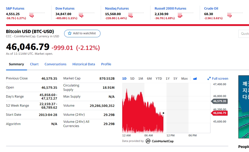Click the Quote lookup search field
The image size is (249, 152).
(244, 34)
